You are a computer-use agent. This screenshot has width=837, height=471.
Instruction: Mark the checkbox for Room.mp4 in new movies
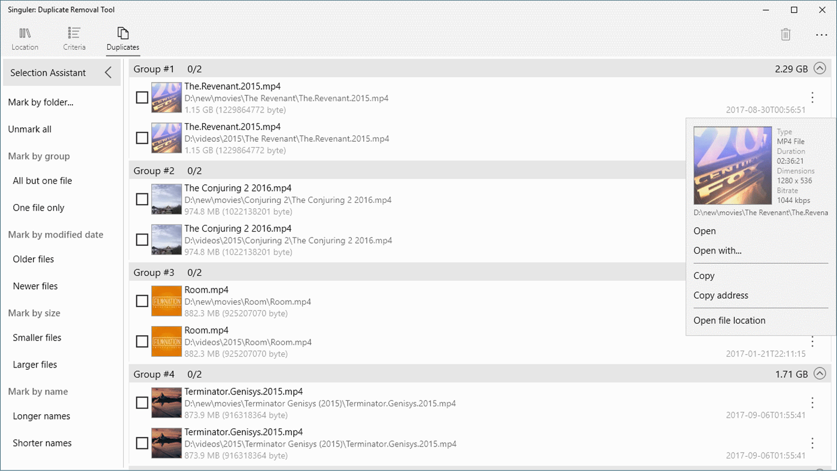pos(142,301)
